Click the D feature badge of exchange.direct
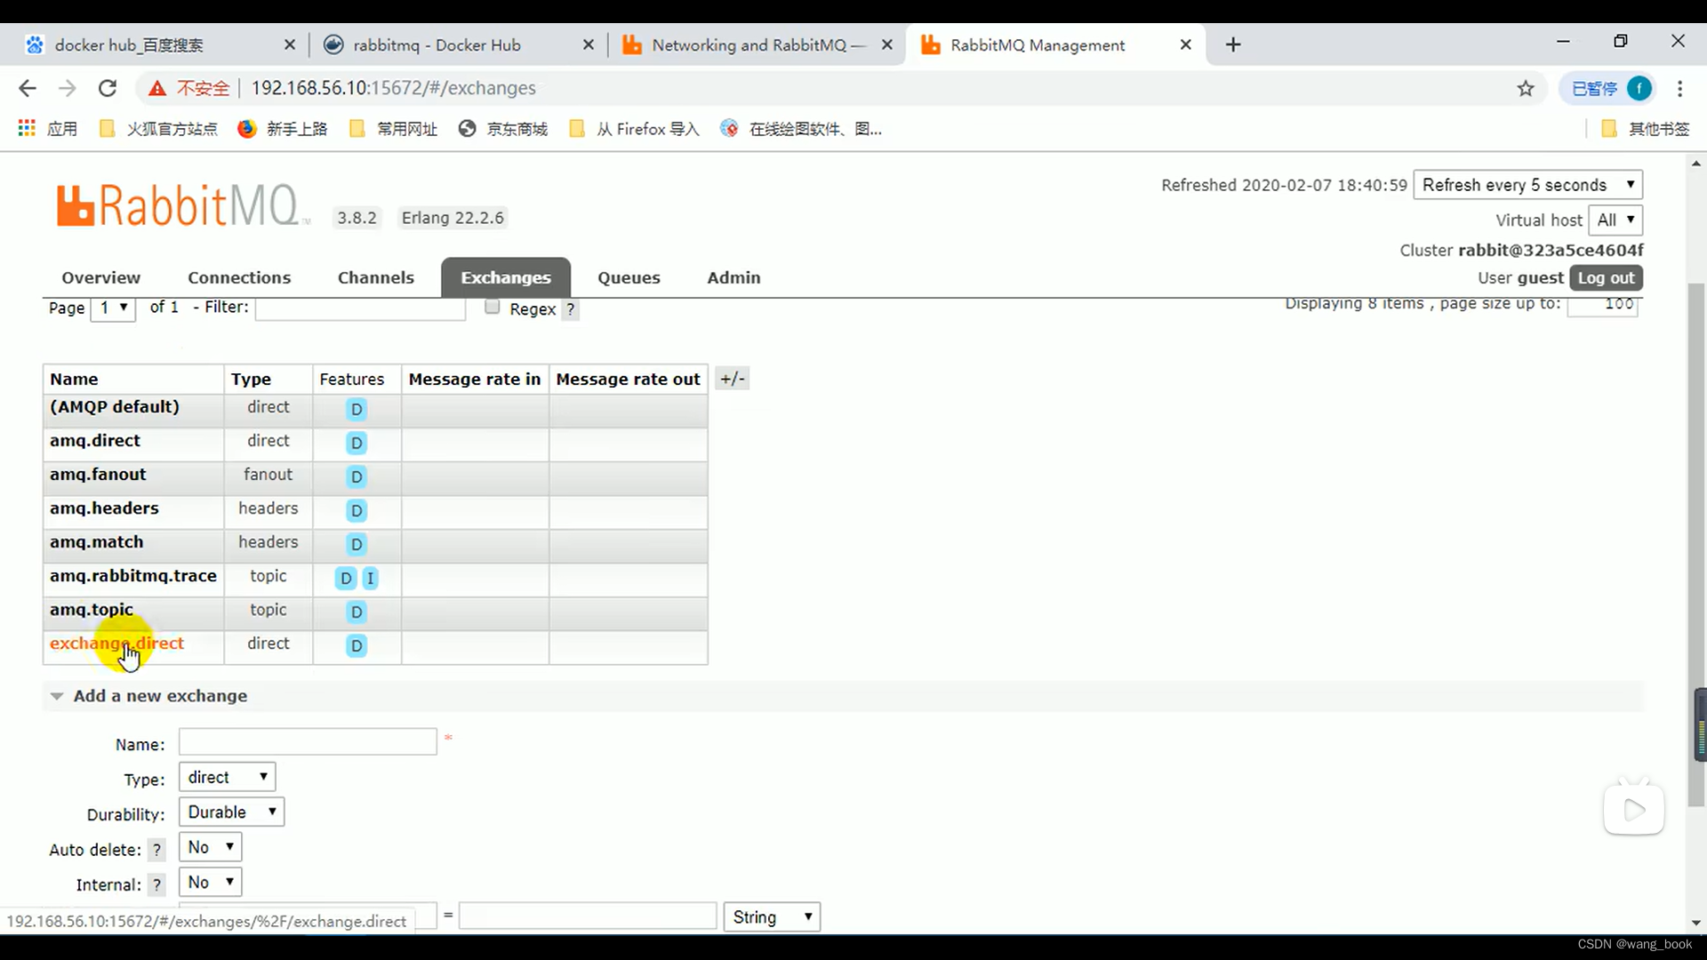1707x960 pixels. click(x=357, y=645)
